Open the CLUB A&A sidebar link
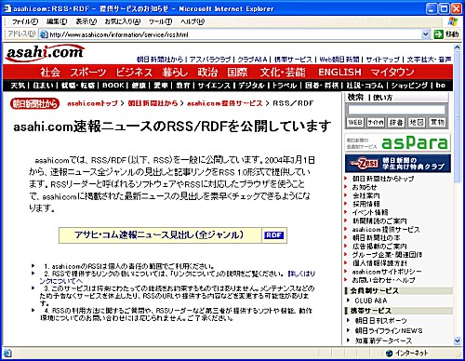The image size is (465, 361). (x=371, y=301)
